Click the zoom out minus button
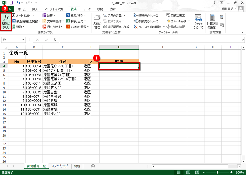This screenshot has width=246, height=175. coord(204,172)
